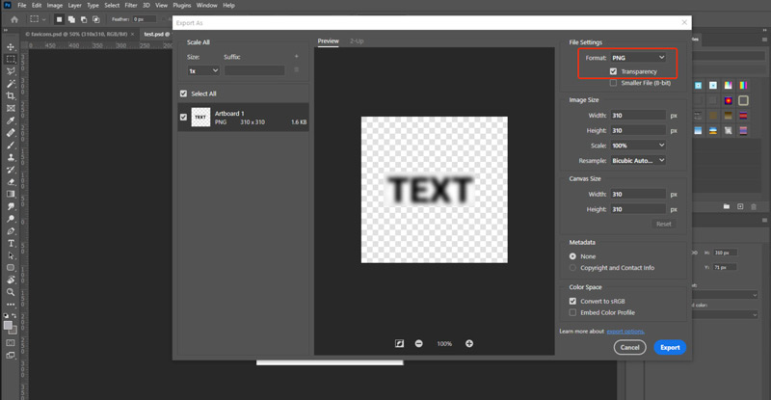The height and width of the screenshot is (400, 771).
Task: Zoom out the export preview
Action: point(418,343)
